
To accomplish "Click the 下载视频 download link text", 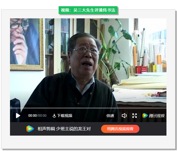I will (65, 116).
